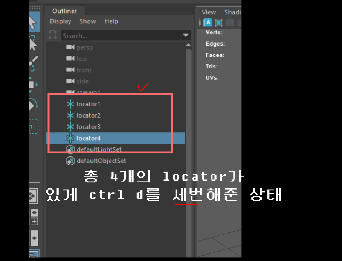Click the viewport camera attributes 'A' icon
The height and width of the screenshot is (261, 342).
click(x=208, y=23)
